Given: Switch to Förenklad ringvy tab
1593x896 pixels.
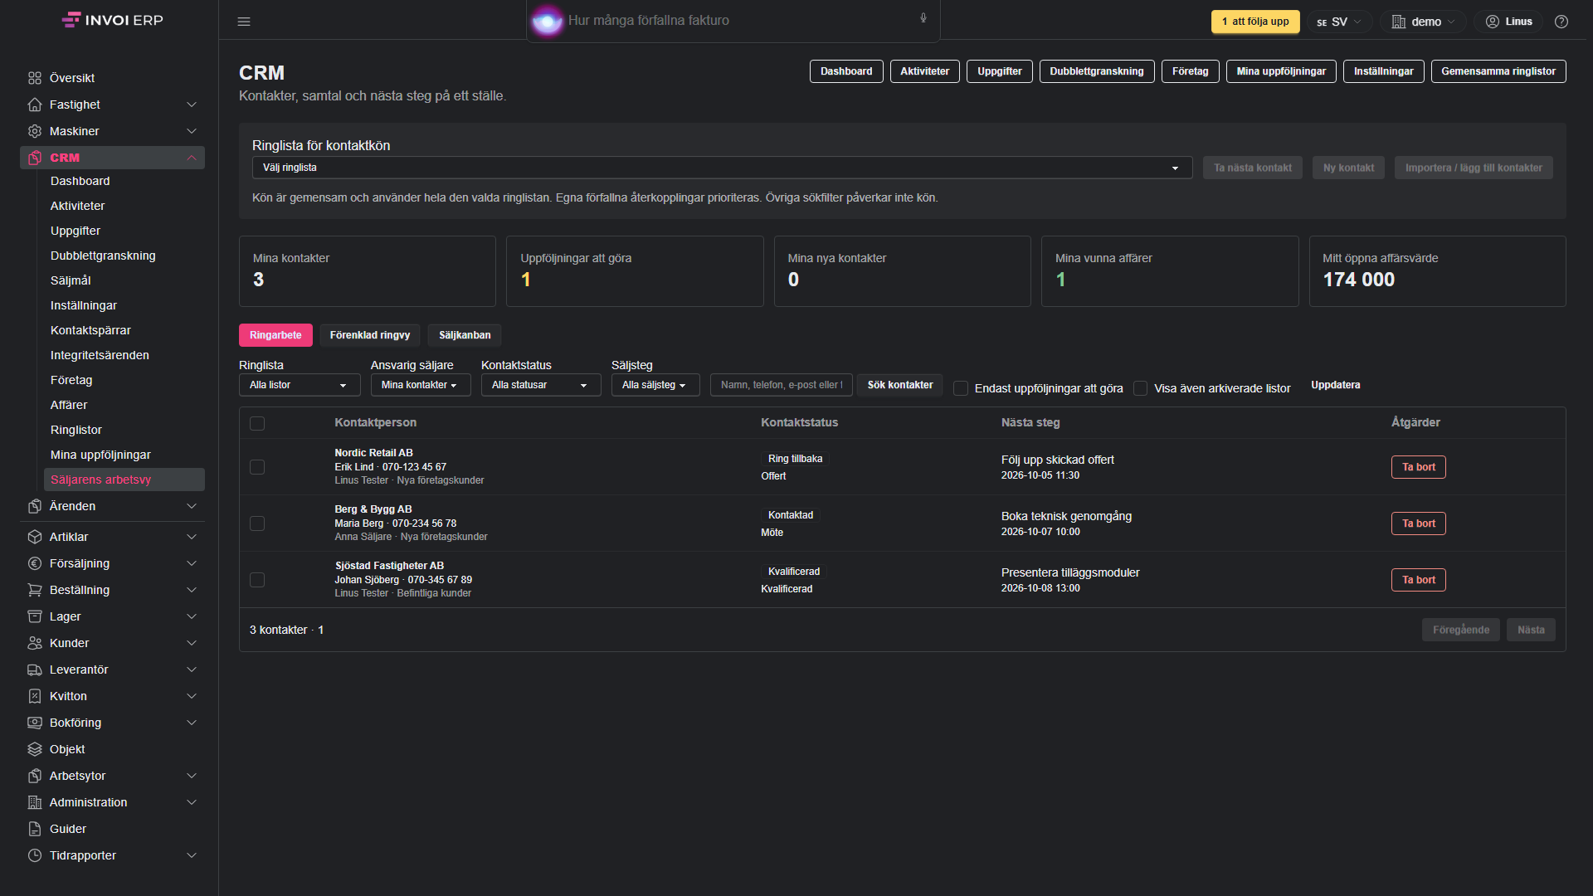Looking at the screenshot, I should click(x=370, y=335).
